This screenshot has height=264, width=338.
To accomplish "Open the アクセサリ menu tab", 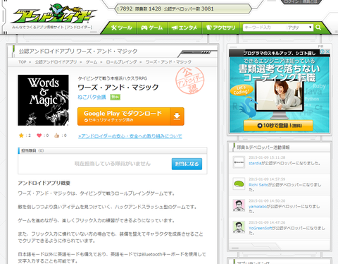I will (220, 28).
